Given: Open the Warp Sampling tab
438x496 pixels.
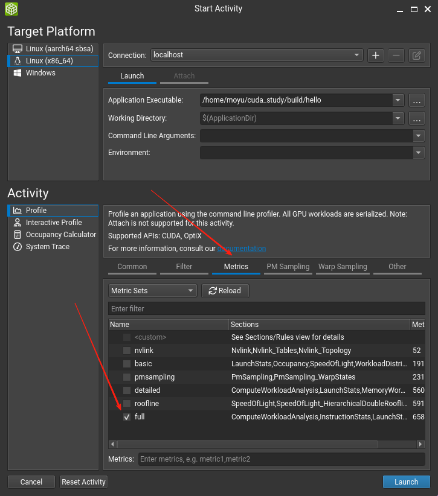Looking at the screenshot, I should (x=343, y=267).
